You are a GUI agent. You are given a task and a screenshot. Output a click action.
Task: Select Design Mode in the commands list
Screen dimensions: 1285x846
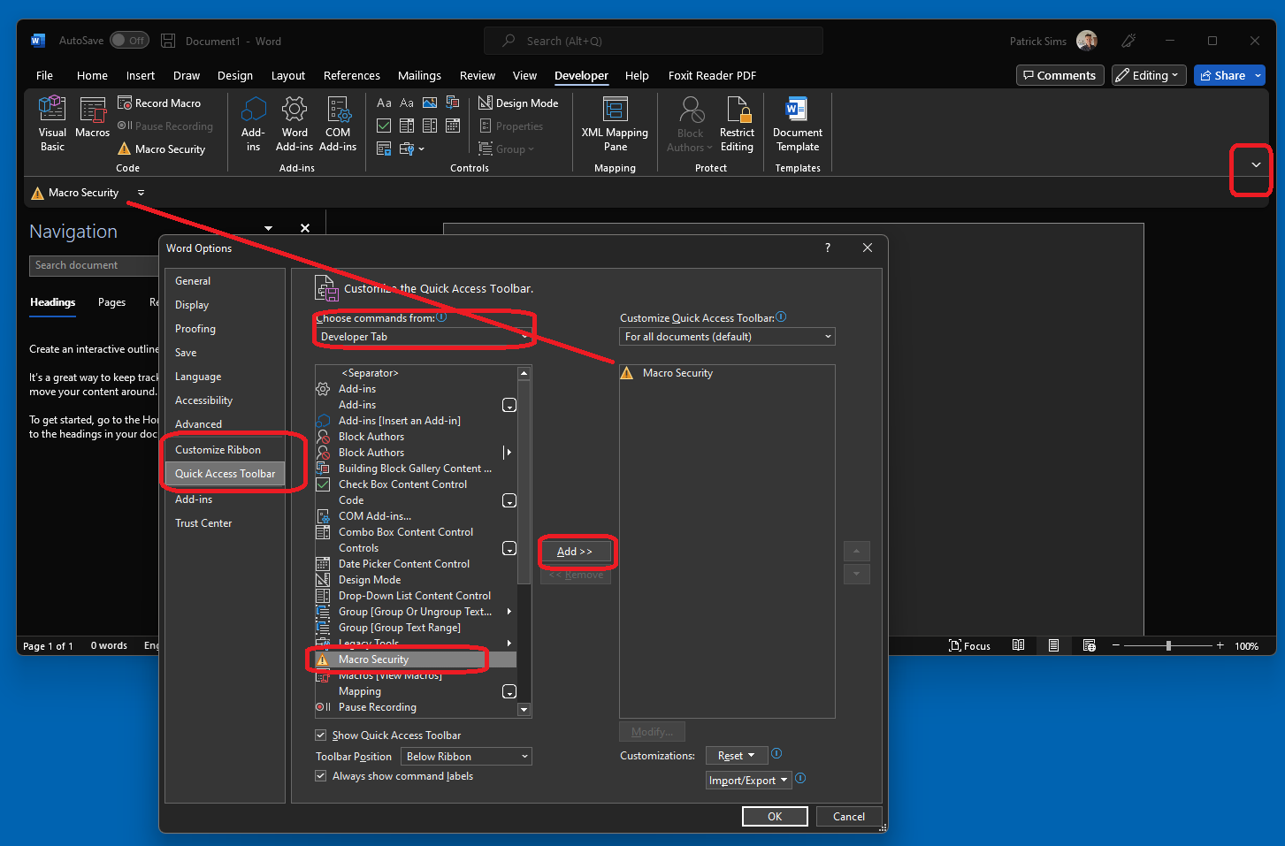(x=416, y=580)
